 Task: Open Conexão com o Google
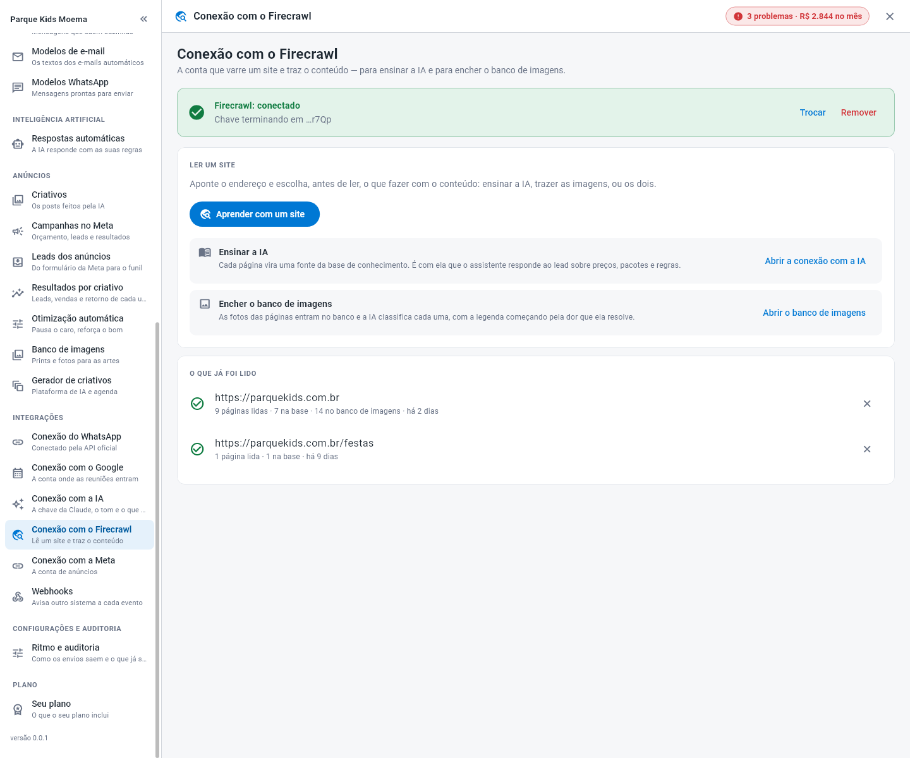pos(80,473)
